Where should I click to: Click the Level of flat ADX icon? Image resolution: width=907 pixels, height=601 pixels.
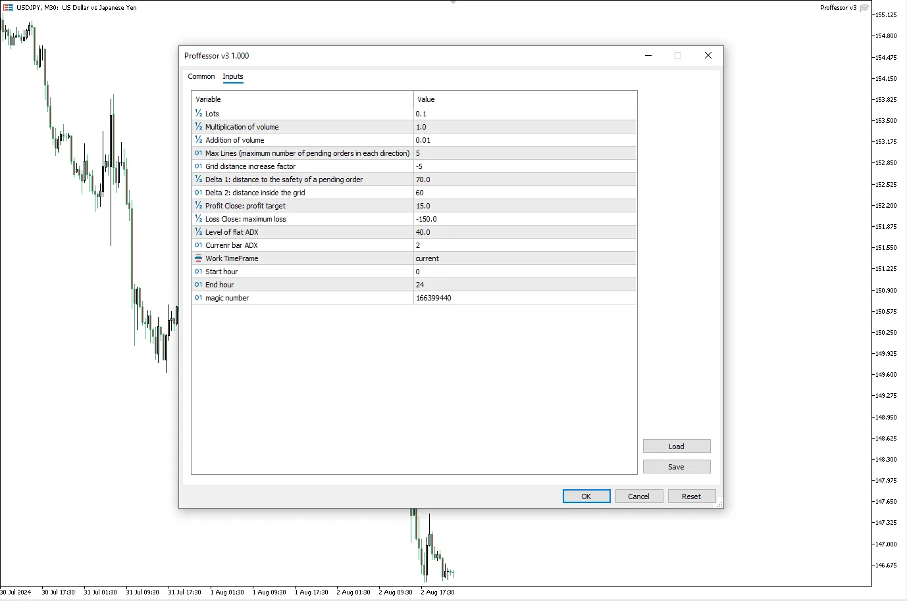(x=198, y=232)
